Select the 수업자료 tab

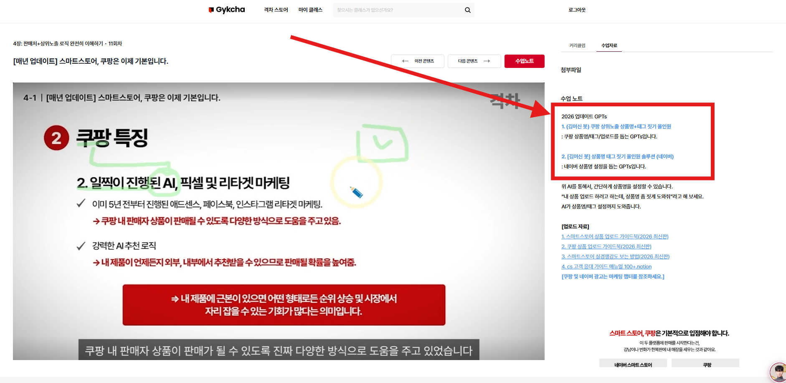(x=609, y=45)
